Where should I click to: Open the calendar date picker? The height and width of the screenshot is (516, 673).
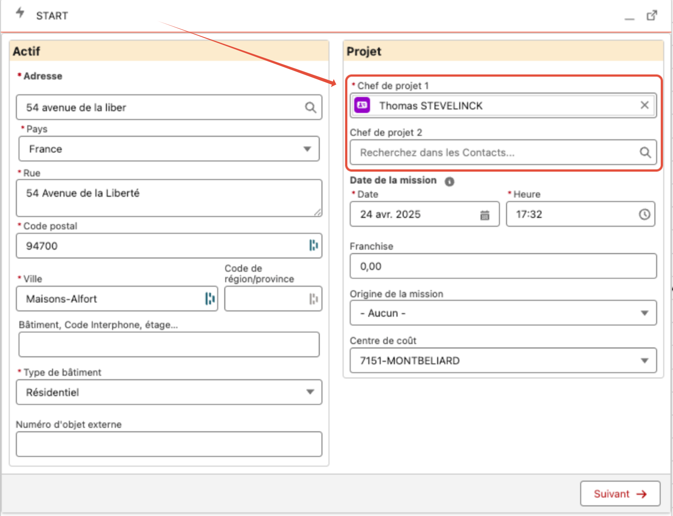485,215
